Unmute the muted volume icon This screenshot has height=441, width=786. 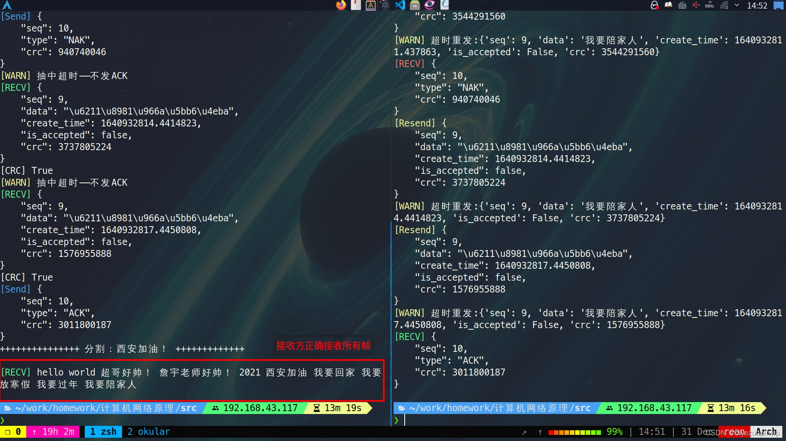click(695, 5)
